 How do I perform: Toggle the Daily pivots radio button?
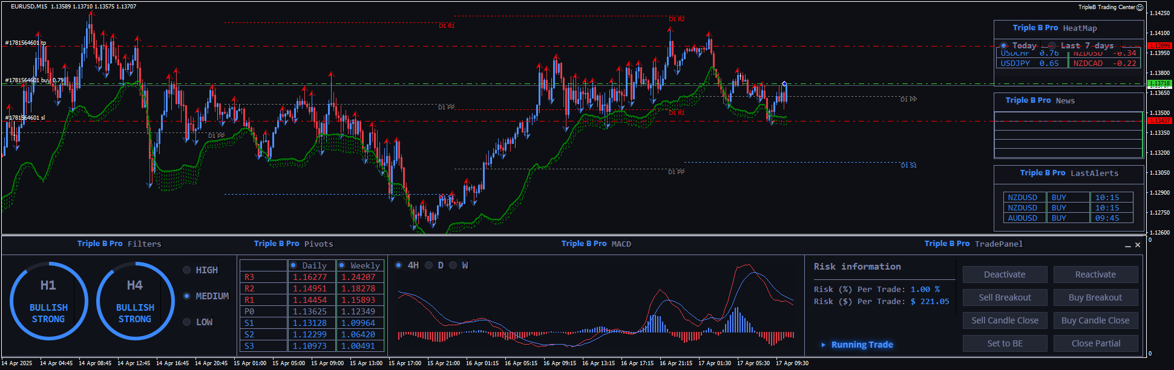point(293,265)
